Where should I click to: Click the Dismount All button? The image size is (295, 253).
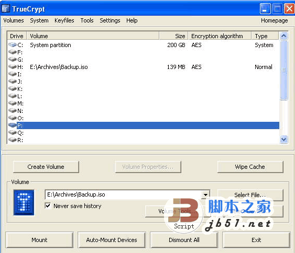tap(184, 240)
